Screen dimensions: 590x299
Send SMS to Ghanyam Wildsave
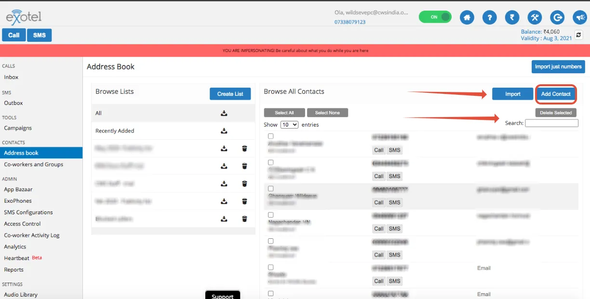point(395,203)
